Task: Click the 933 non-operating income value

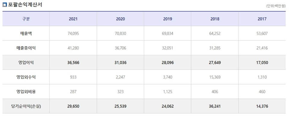Action: (x=73, y=77)
